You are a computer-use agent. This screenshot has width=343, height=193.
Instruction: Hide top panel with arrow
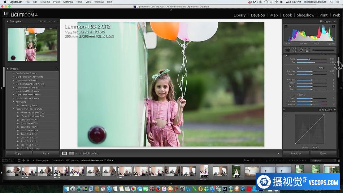point(171,10)
